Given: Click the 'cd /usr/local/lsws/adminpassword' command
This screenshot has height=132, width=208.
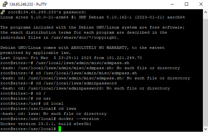Looking at the screenshot, I should 76,83.
